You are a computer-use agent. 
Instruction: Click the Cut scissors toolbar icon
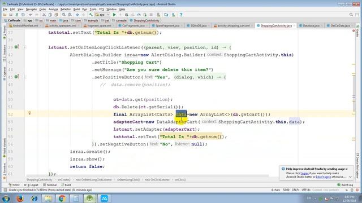[44, 15]
